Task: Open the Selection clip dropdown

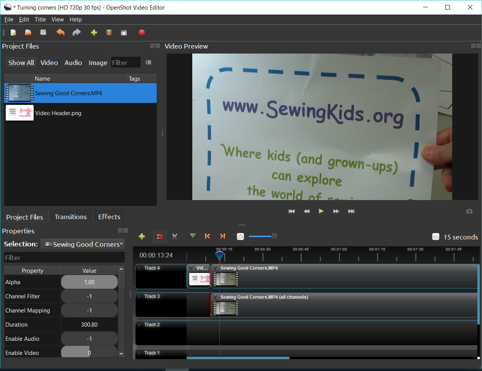Action: pos(83,244)
